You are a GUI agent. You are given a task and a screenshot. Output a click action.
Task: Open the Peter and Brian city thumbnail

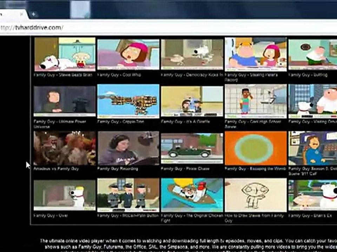313,101
